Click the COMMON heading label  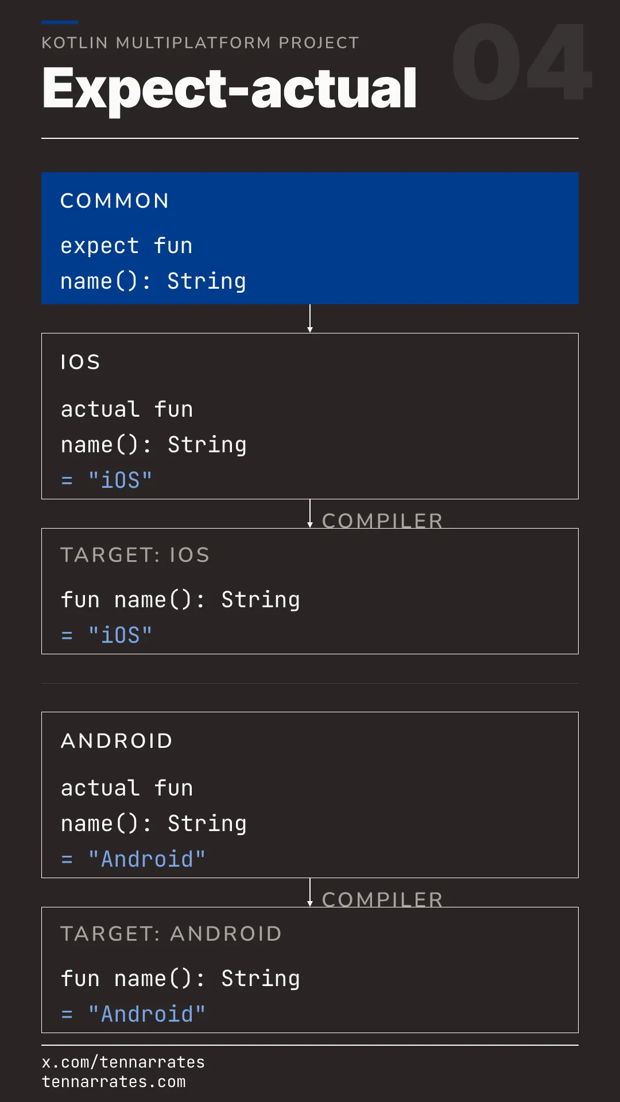(115, 201)
